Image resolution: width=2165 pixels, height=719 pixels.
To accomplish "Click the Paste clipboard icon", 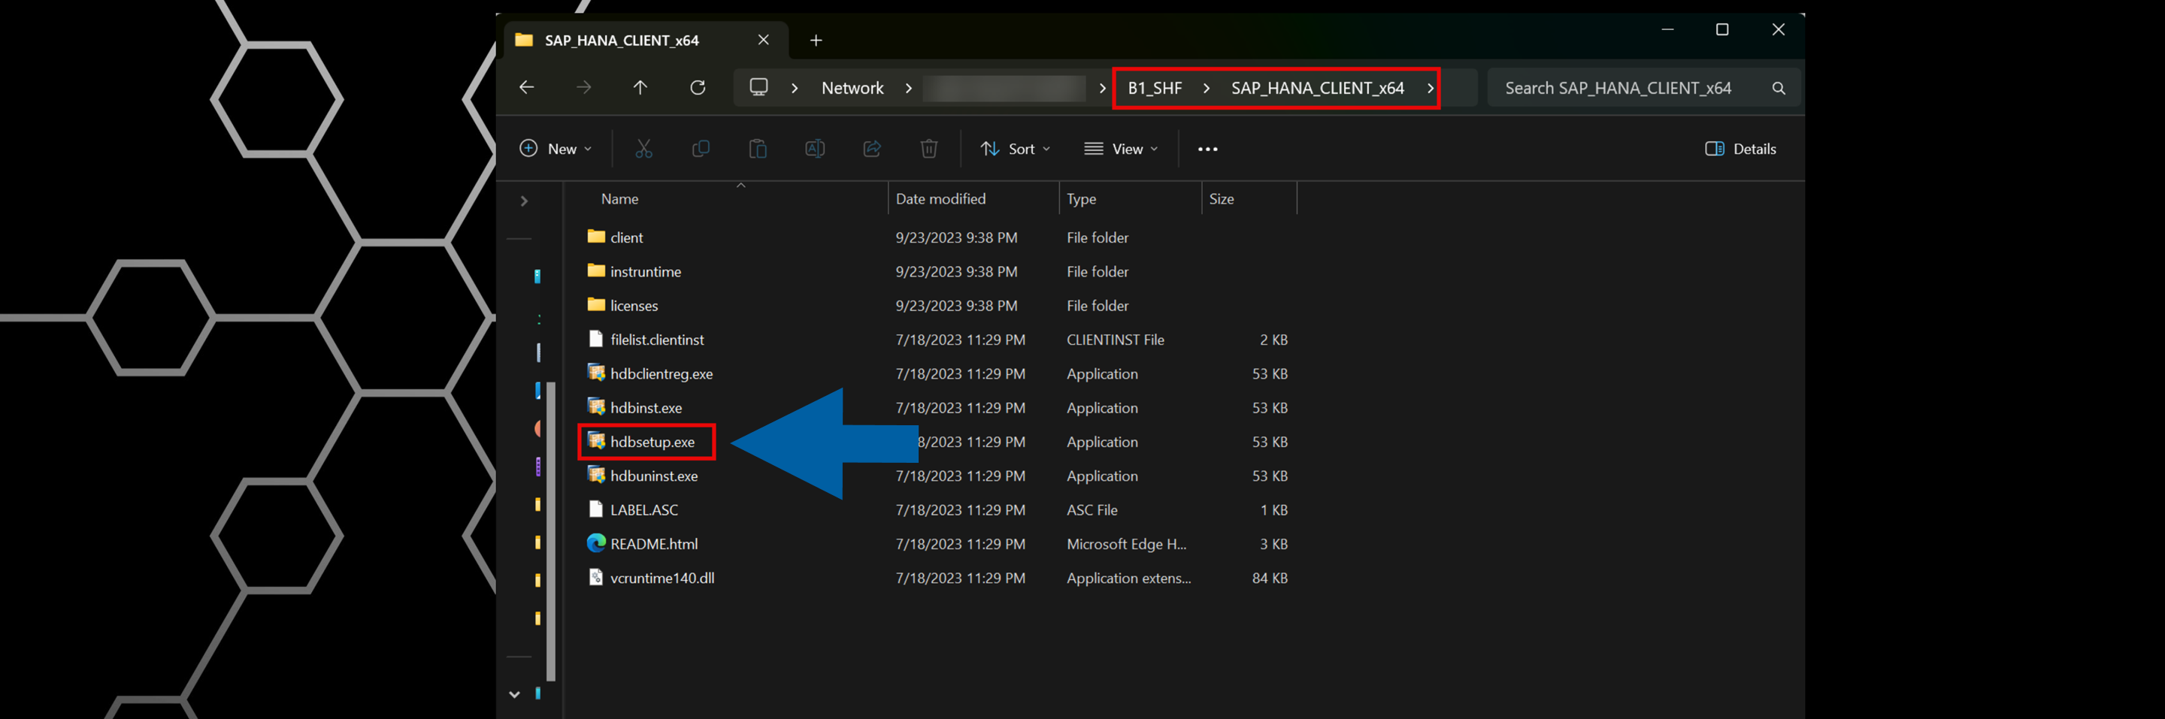I will pos(757,149).
